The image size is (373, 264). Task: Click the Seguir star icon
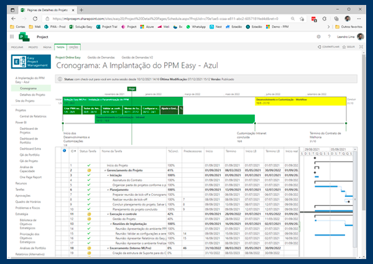344,47
